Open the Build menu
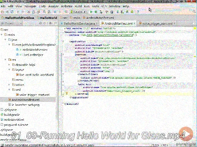Image resolution: width=197 pixels, height=147 pixels. click(78, 6)
